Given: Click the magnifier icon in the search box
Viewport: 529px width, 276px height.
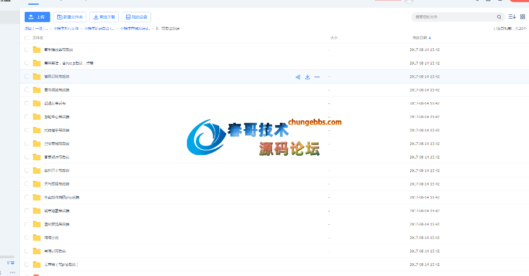Looking at the screenshot, I should tap(499, 17).
